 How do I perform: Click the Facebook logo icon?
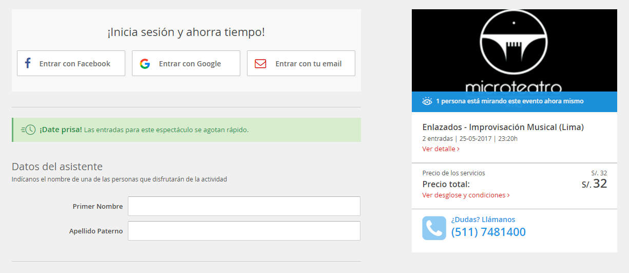click(28, 64)
